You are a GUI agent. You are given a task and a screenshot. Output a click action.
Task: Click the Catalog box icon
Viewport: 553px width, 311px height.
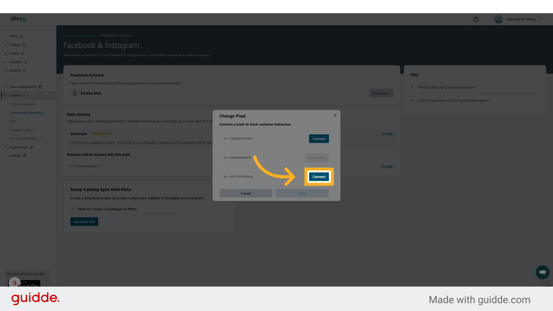[24, 45]
